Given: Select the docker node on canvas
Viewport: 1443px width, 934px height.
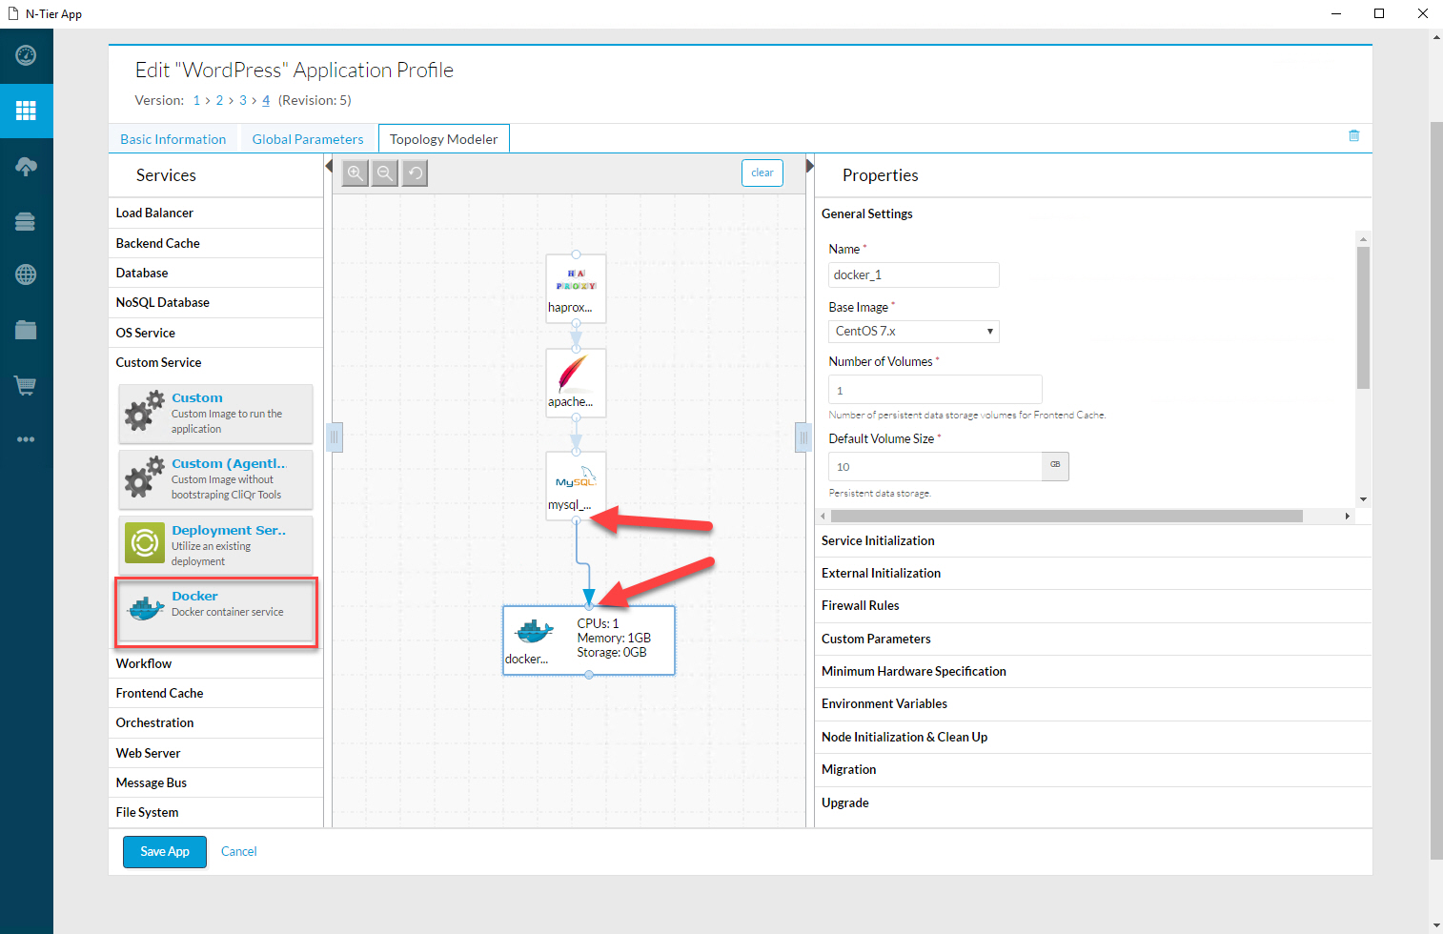Looking at the screenshot, I should pyautogui.click(x=589, y=640).
